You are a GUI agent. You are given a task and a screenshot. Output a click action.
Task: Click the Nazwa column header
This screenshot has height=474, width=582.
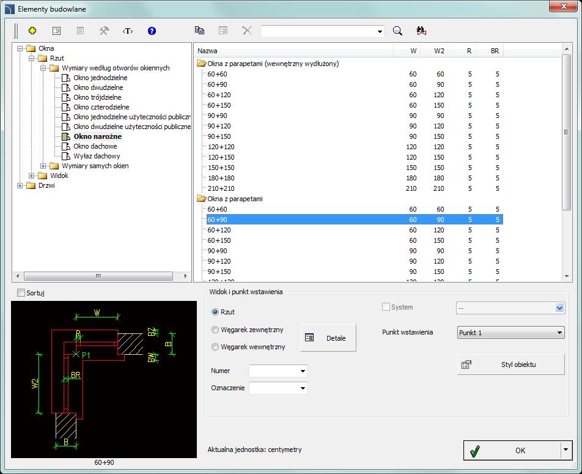293,51
